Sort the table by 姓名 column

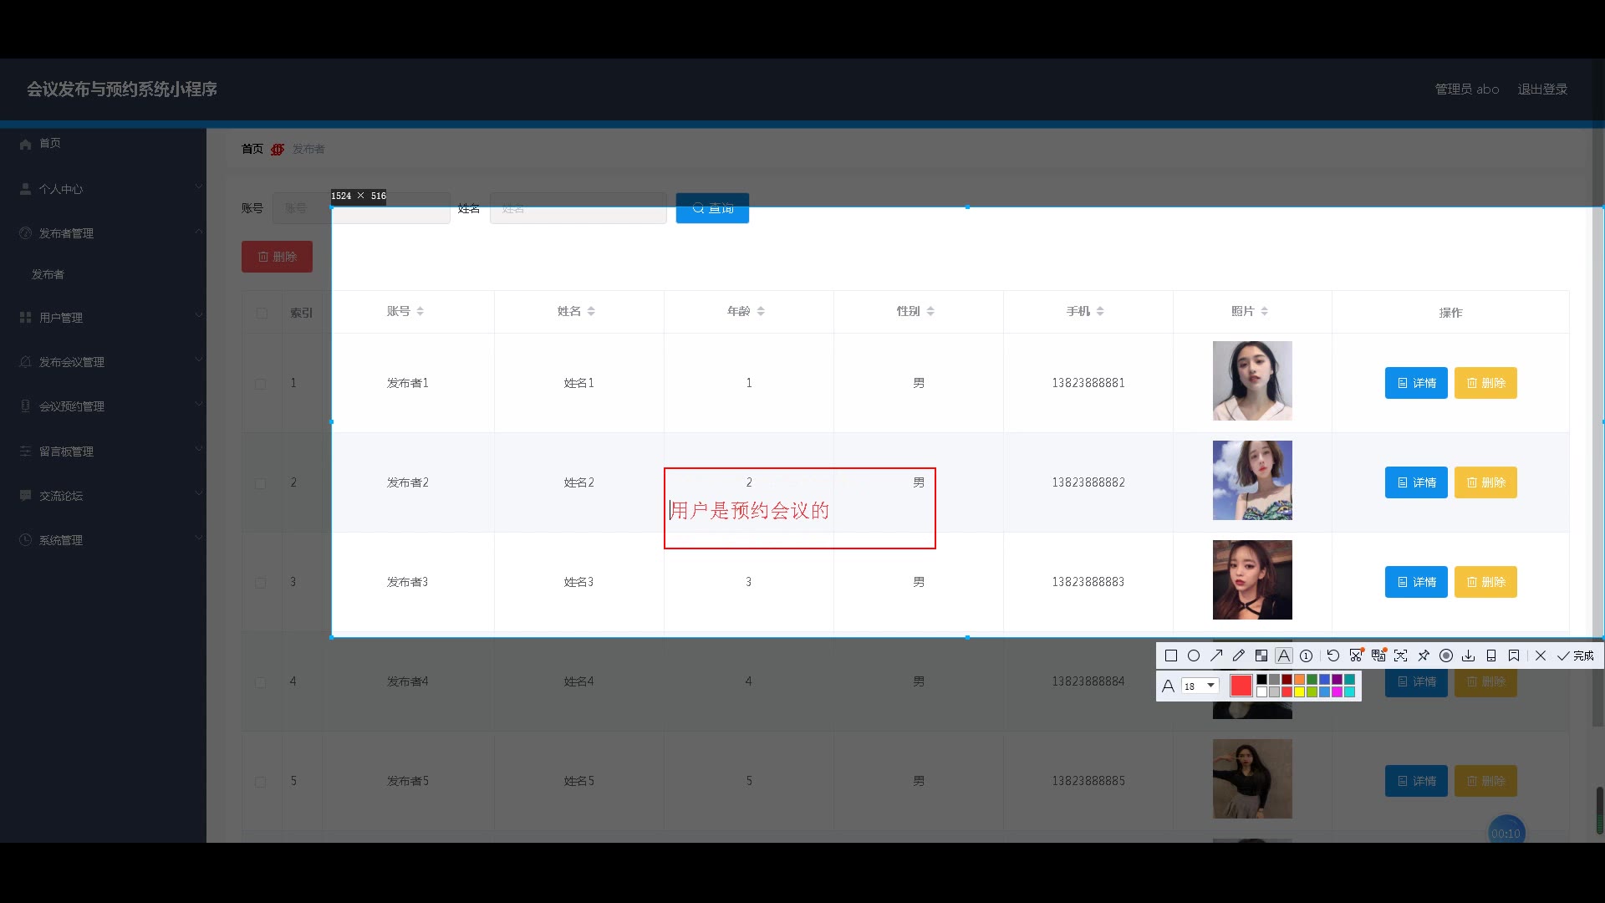click(x=591, y=311)
